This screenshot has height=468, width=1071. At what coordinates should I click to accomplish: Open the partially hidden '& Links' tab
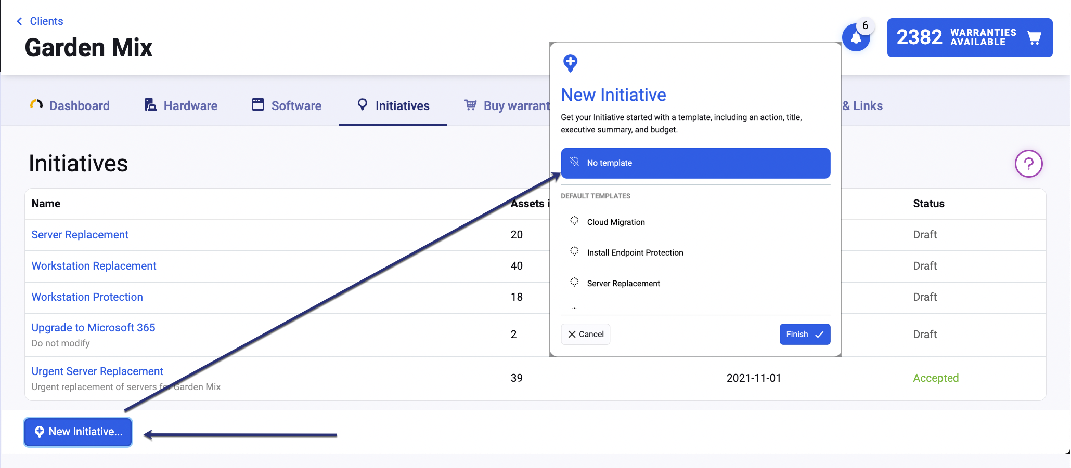point(862,105)
